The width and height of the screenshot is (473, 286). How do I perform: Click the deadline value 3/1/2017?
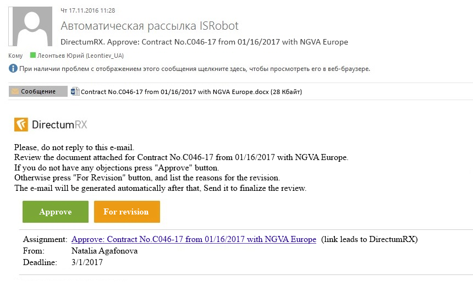tap(87, 262)
